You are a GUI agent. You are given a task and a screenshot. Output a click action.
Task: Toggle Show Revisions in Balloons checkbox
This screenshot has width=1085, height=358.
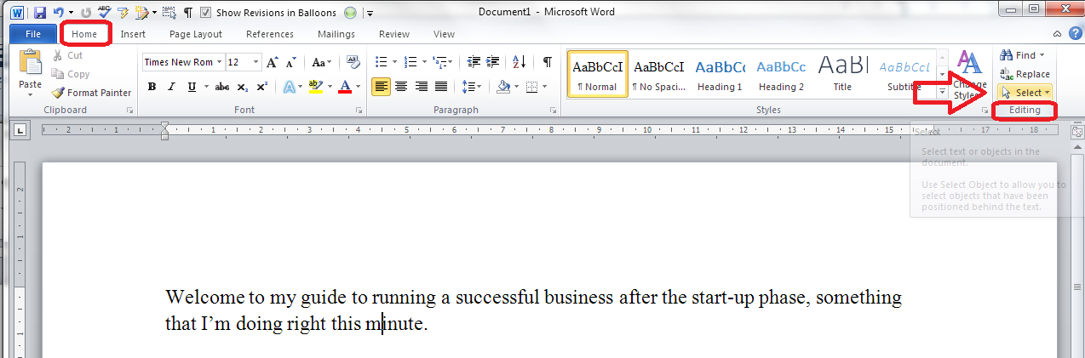(x=204, y=13)
